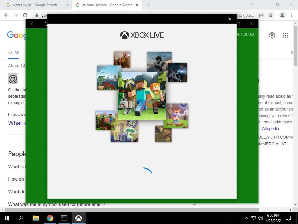Click the Gears of War soldier thumbnail
Image resolution: width=298 pixels, height=224 pixels.
[178, 73]
